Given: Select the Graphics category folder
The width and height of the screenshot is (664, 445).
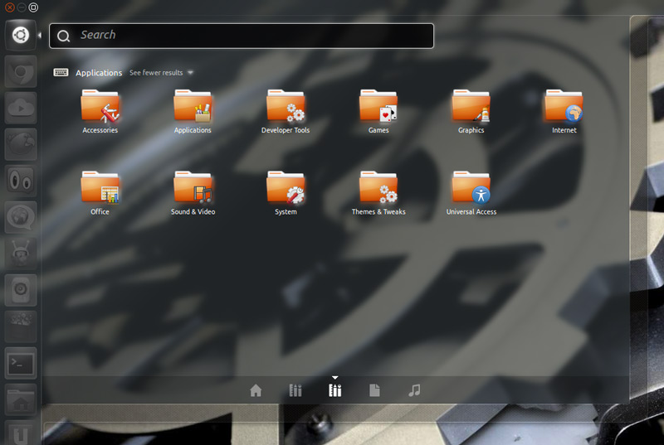Looking at the screenshot, I should pyautogui.click(x=471, y=108).
